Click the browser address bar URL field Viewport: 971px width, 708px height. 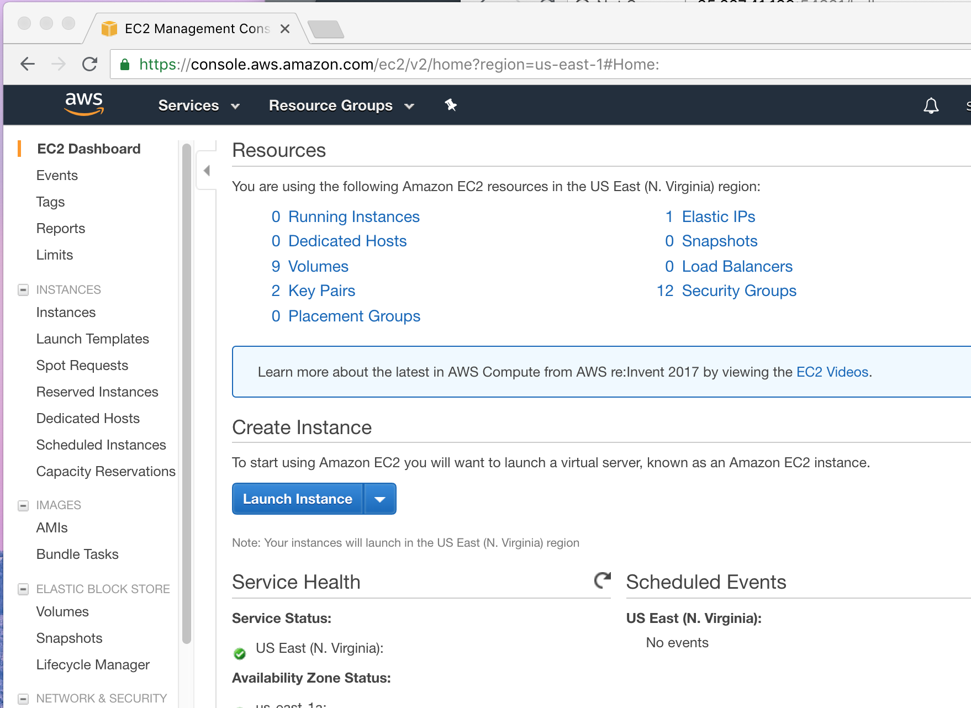398,65
